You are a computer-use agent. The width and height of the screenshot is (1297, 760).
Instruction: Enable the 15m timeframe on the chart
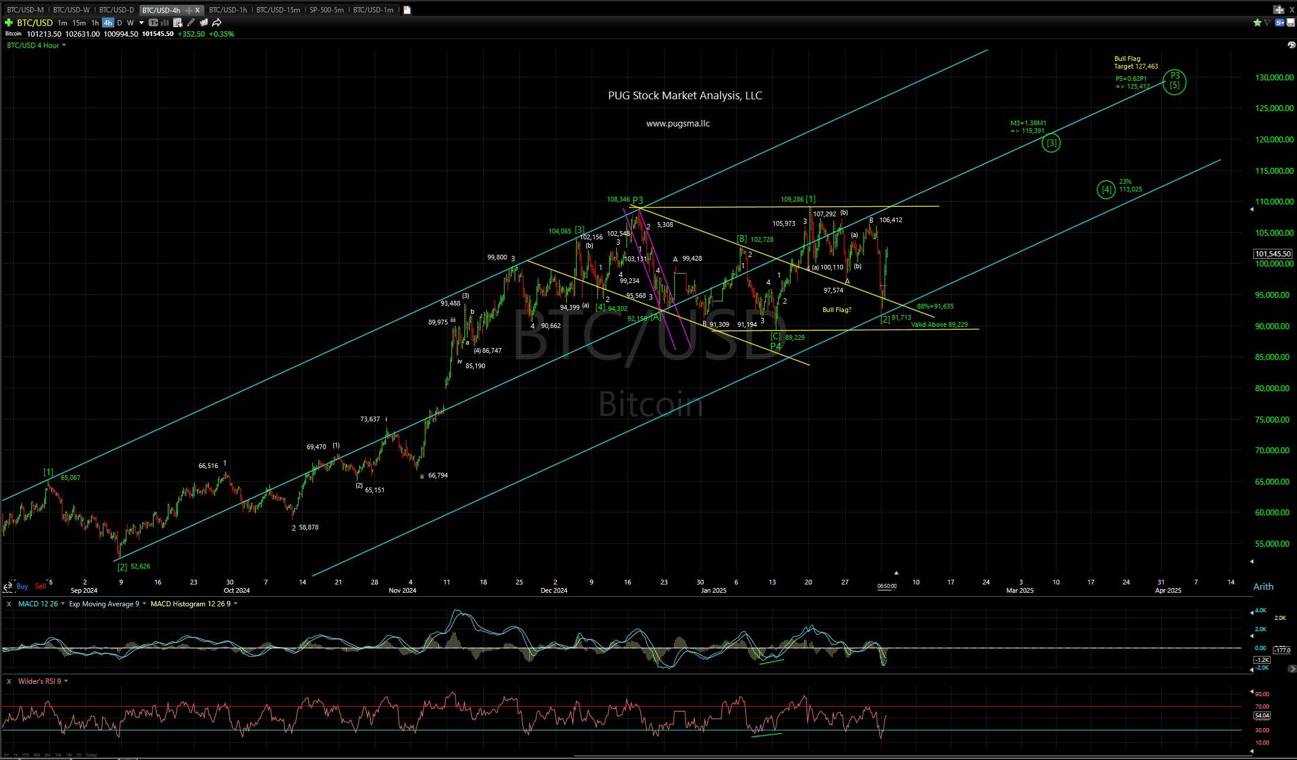[78, 22]
